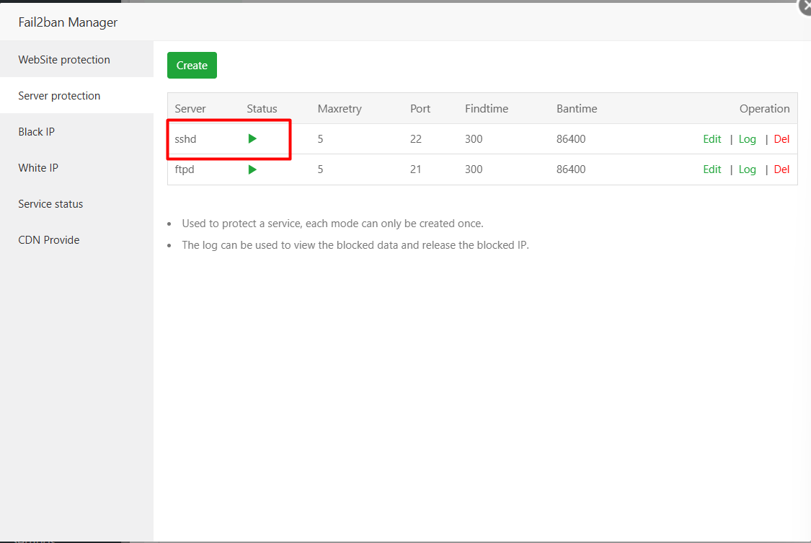Open the Black IP list
Image resolution: width=811 pixels, height=543 pixels.
(36, 131)
